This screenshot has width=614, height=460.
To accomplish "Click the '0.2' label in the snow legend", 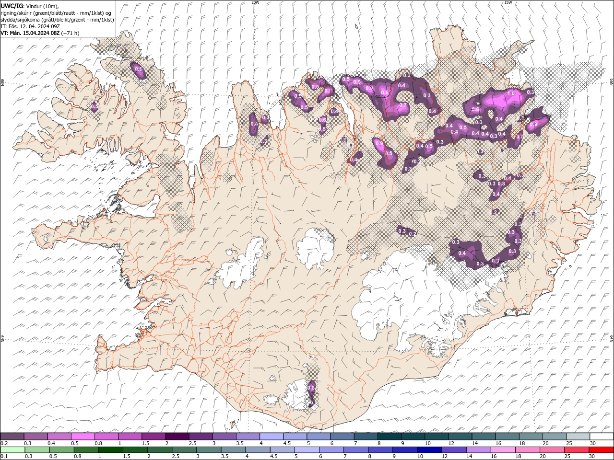I will [3, 443].
